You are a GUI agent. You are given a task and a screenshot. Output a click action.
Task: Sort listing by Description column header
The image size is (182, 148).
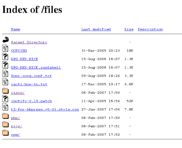tap(150, 29)
